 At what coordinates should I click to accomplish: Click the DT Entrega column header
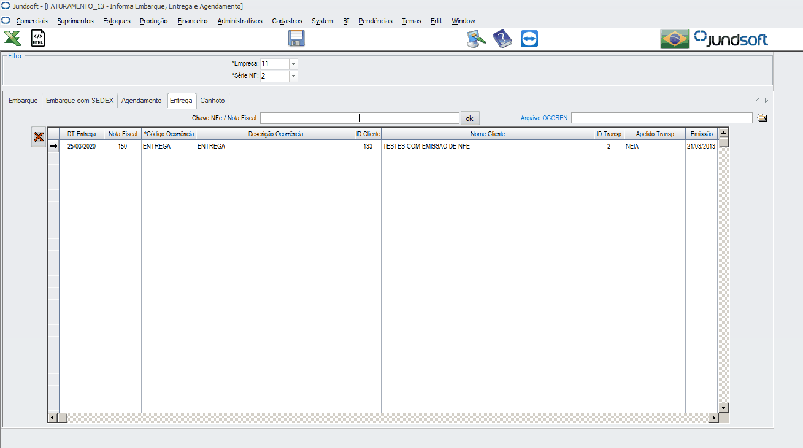(x=82, y=134)
